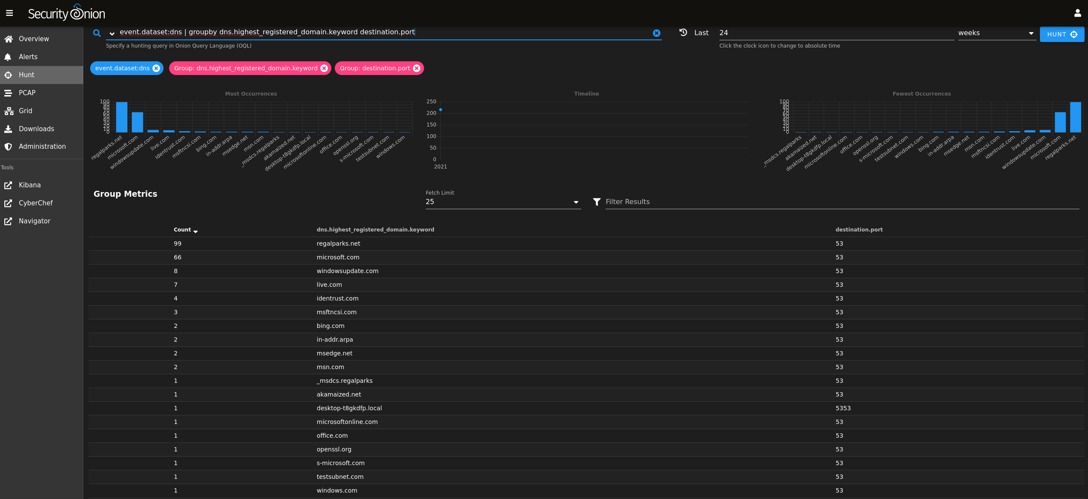Click msftncsi.com domain cell
This screenshot has height=499, width=1088.
point(336,312)
